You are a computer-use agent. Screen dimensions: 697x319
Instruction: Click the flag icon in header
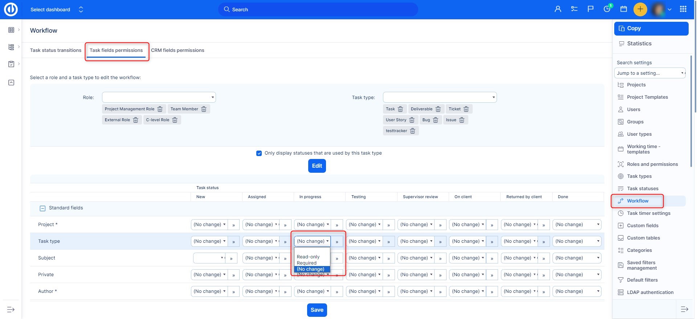tap(591, 9)
